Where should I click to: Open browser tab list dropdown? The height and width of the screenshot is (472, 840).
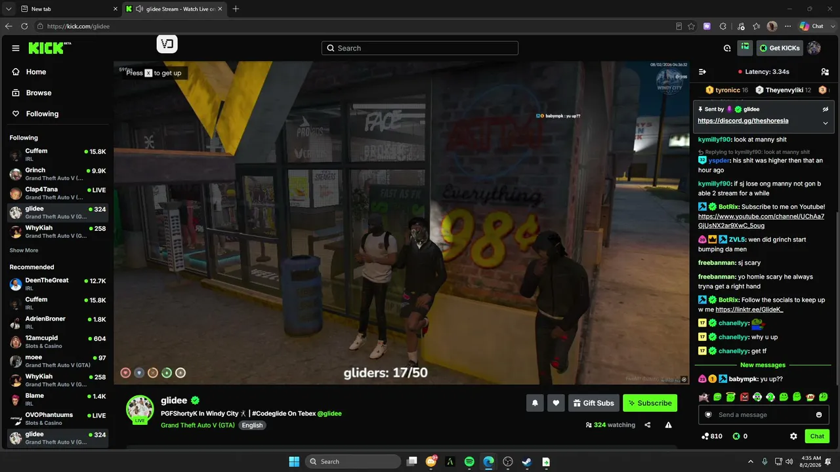pyautogui.click(x=8, y=9)
